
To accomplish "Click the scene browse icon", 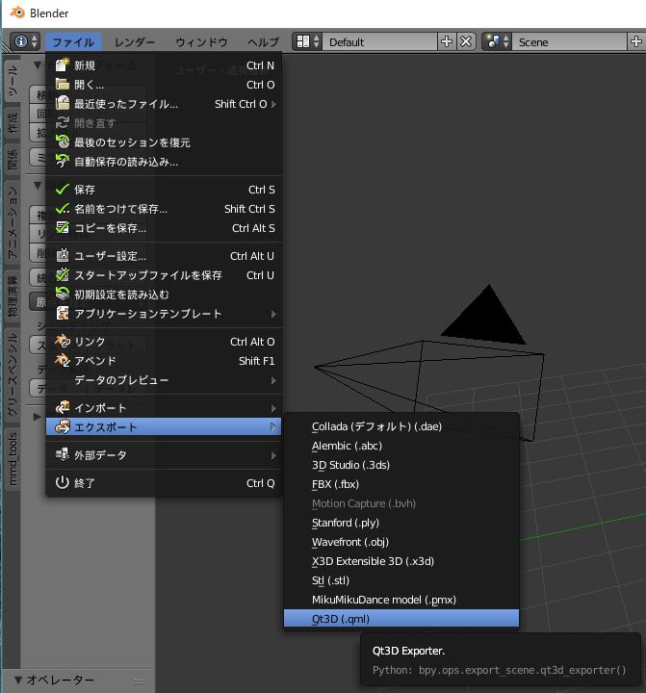I will pos(493,42).
